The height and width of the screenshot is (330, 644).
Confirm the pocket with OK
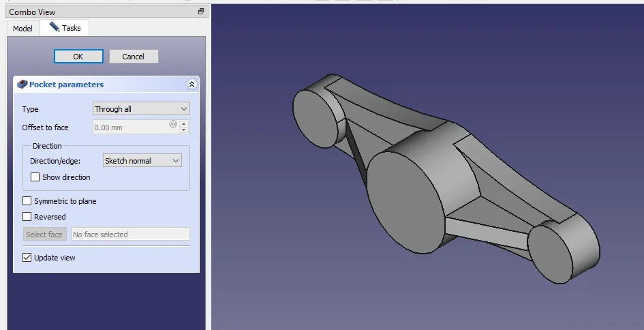coord(78,57)
